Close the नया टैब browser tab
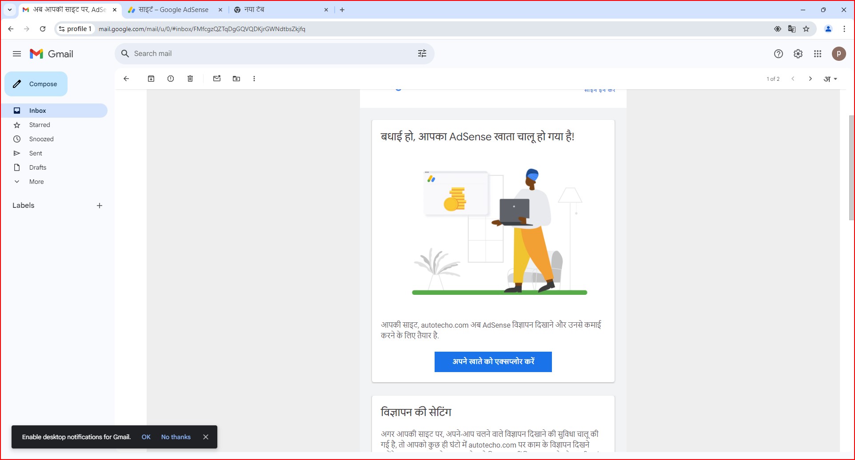This screenshot has width=855, height=460. pyautogui.click(x=326, y=10)
